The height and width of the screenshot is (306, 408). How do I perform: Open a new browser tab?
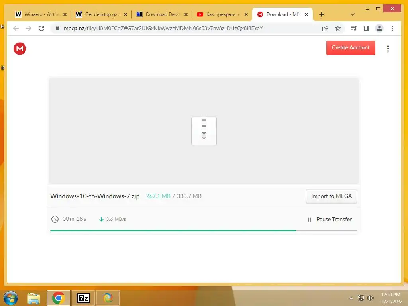322,14
